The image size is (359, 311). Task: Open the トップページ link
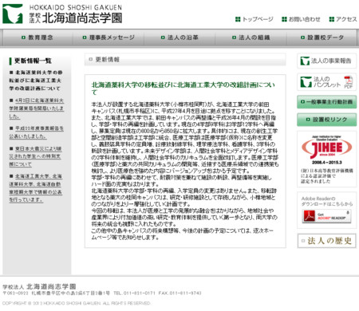click(254, 19)
